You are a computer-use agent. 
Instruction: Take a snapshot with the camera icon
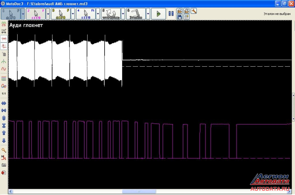4,165
